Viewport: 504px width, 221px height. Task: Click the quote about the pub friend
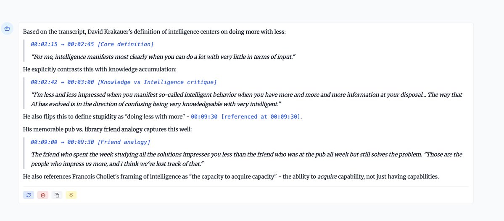point(246,159)
